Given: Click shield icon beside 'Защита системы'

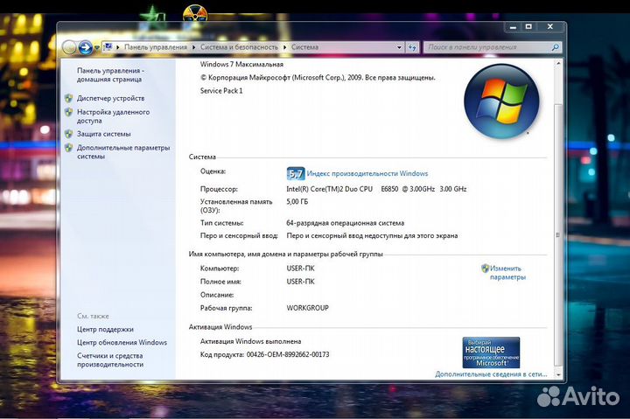Looking at the screenshot, I should [x=69, y=134].
